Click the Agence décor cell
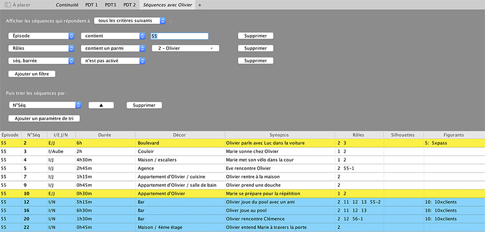 [x=180, y=168]
